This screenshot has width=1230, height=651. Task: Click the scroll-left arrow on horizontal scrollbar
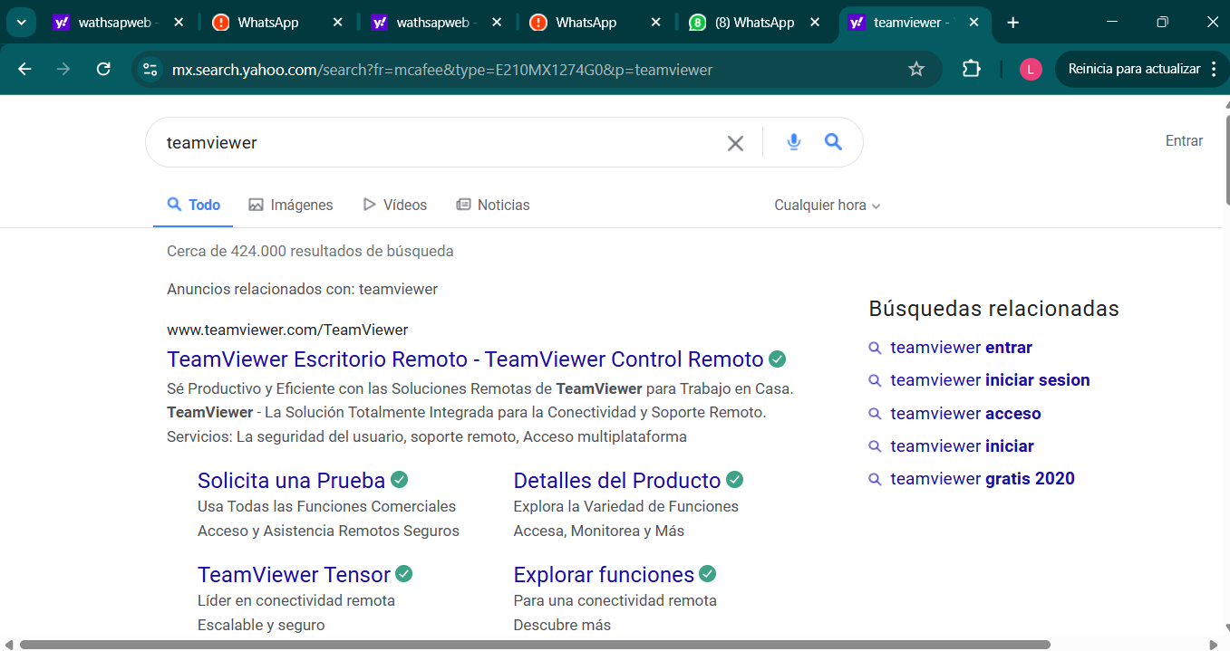click(x=7, y=645)
